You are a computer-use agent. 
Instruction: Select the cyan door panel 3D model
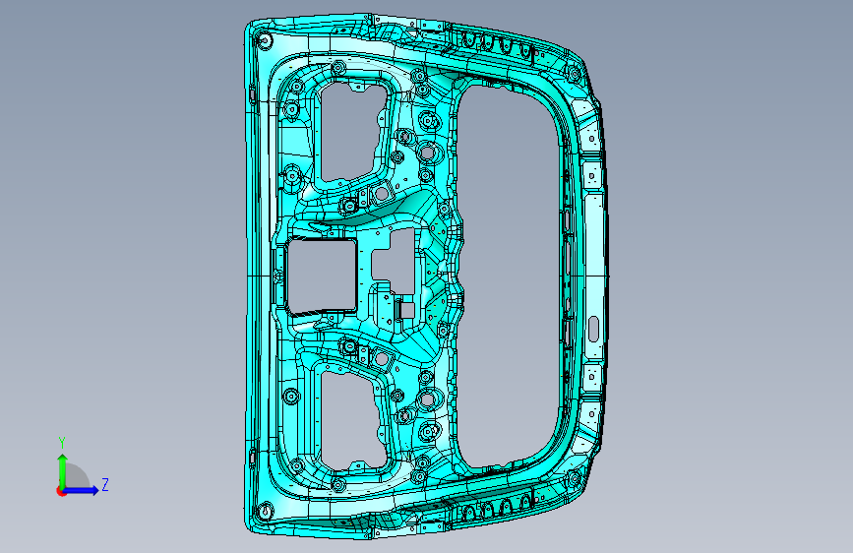428,276
